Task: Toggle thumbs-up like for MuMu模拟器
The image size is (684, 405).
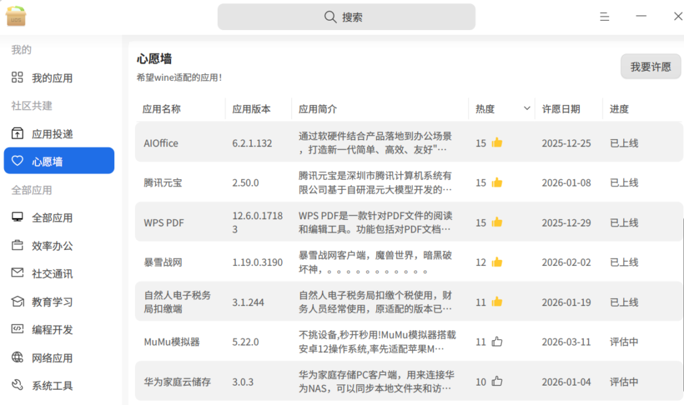Action: [x=497, y=342]
